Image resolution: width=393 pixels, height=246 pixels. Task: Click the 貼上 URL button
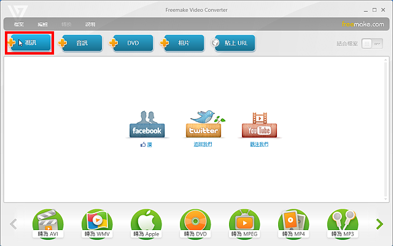[x=233, y=43]
